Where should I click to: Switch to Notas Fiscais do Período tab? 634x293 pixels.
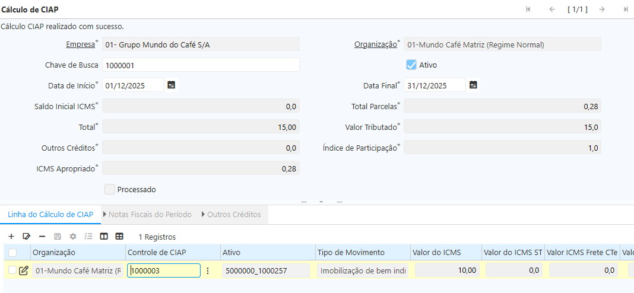[x=148, y=214]
